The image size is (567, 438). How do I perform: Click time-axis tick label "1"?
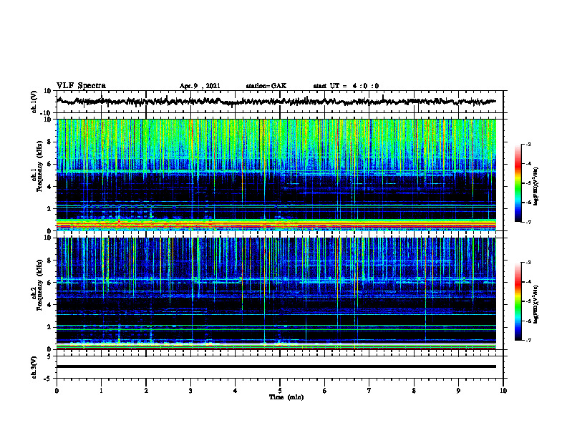tap(101, 391)
